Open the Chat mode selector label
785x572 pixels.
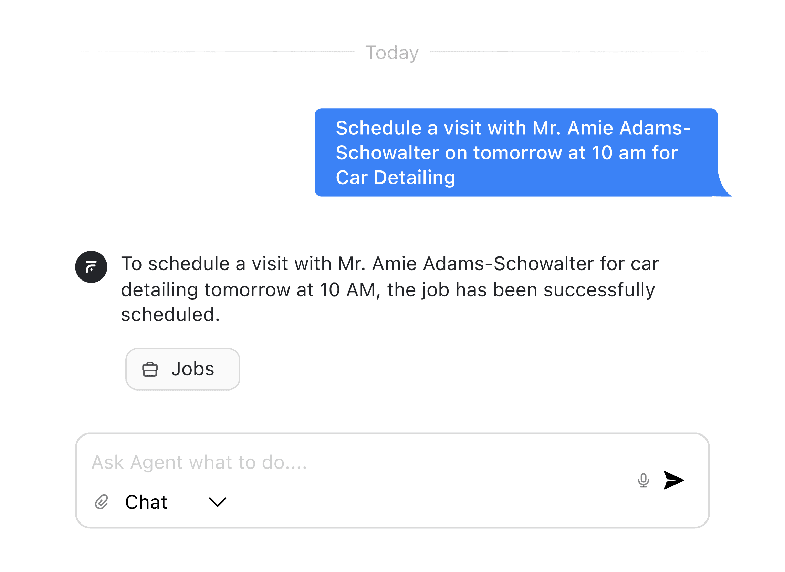[146, 502]
